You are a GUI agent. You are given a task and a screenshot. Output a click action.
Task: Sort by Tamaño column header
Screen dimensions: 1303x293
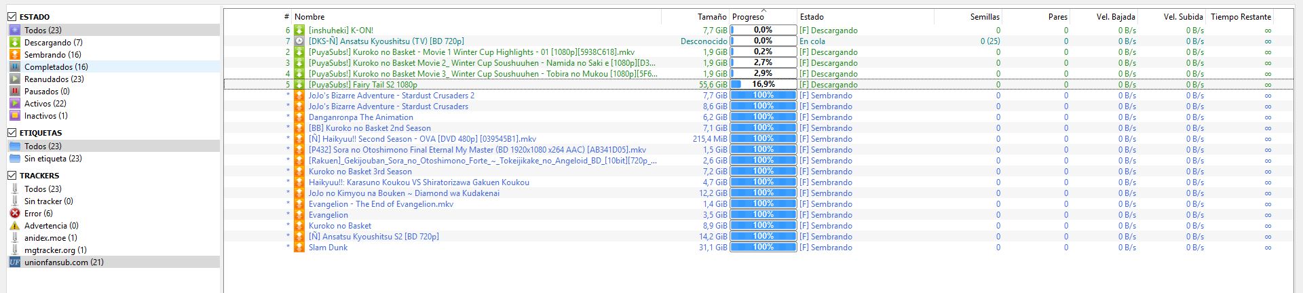pos(695,17)
